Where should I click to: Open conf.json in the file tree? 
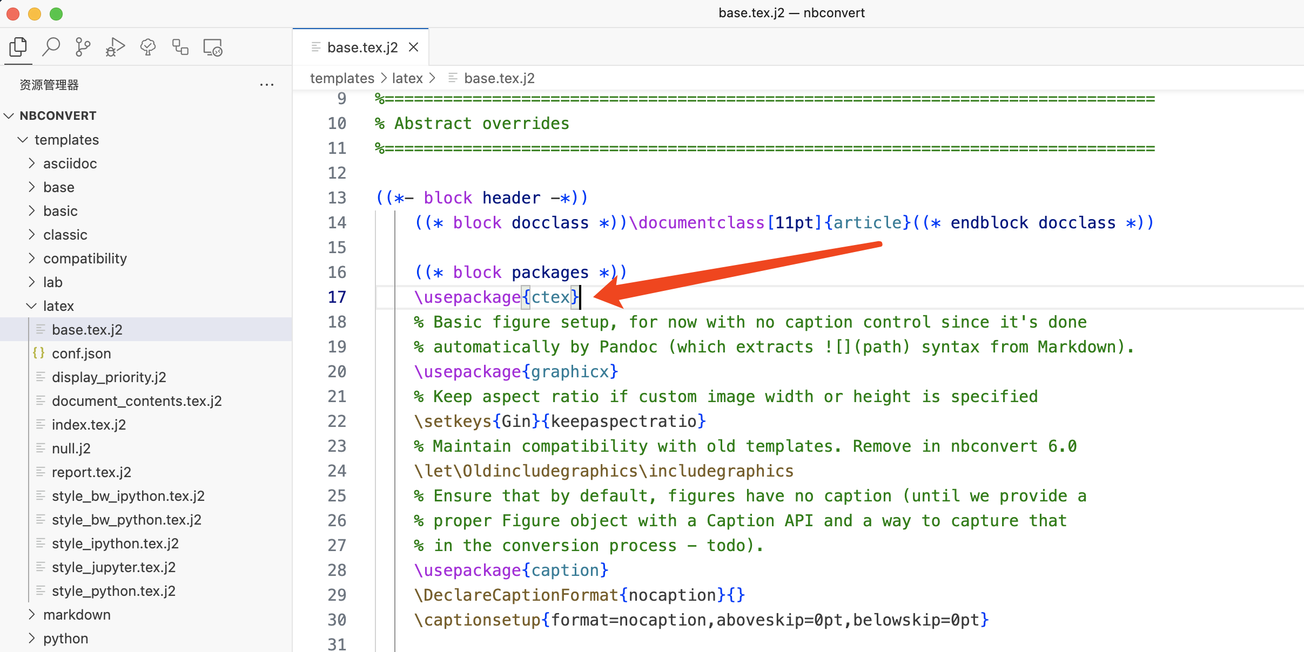point(81,354)
